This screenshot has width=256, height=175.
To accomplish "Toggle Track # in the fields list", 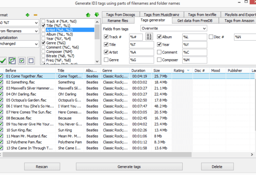I will [x=43, y=21].
